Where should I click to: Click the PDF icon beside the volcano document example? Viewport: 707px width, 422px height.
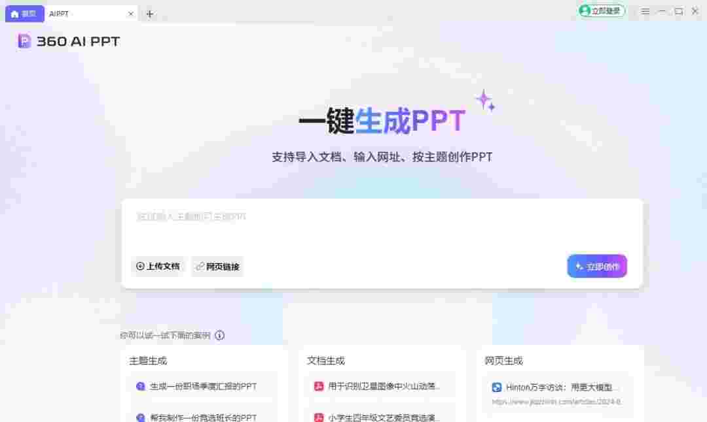pos(318,387)
